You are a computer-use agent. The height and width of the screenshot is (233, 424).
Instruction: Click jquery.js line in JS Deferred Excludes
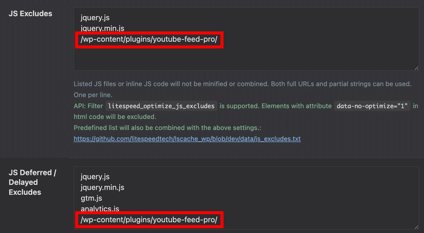(x=95, y=177)
